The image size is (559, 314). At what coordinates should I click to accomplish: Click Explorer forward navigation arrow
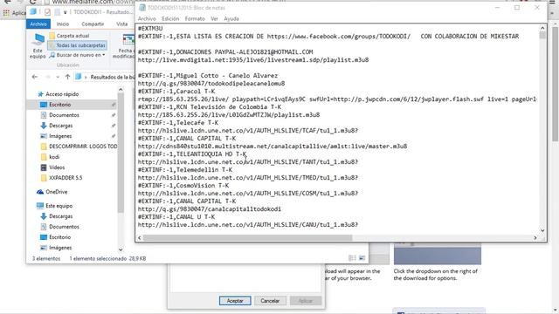(47, 77)
